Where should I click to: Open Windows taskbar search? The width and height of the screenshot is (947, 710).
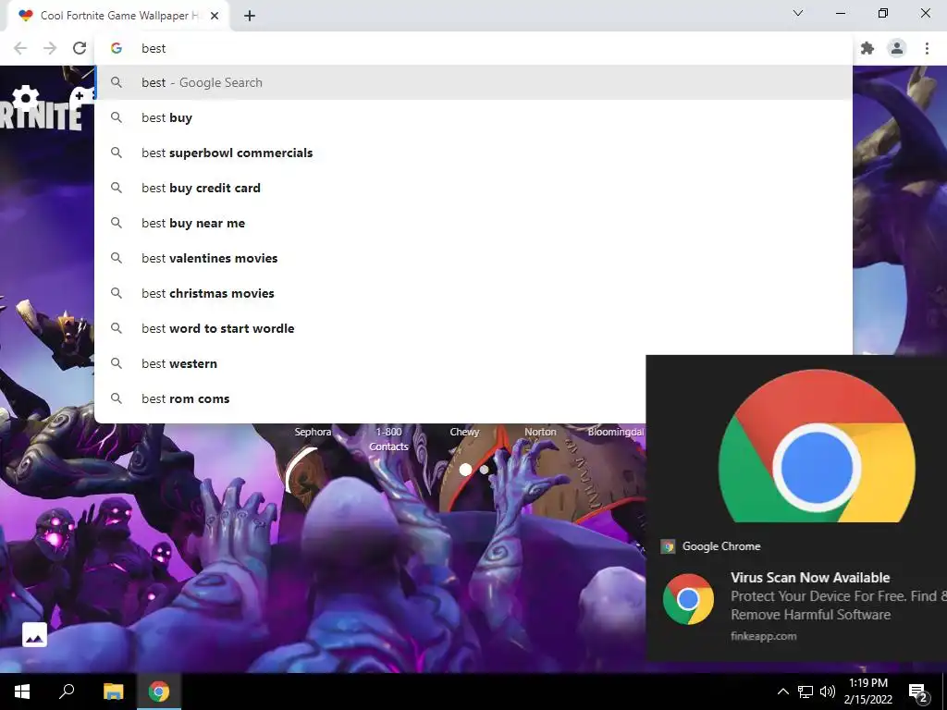coord(67,692)
